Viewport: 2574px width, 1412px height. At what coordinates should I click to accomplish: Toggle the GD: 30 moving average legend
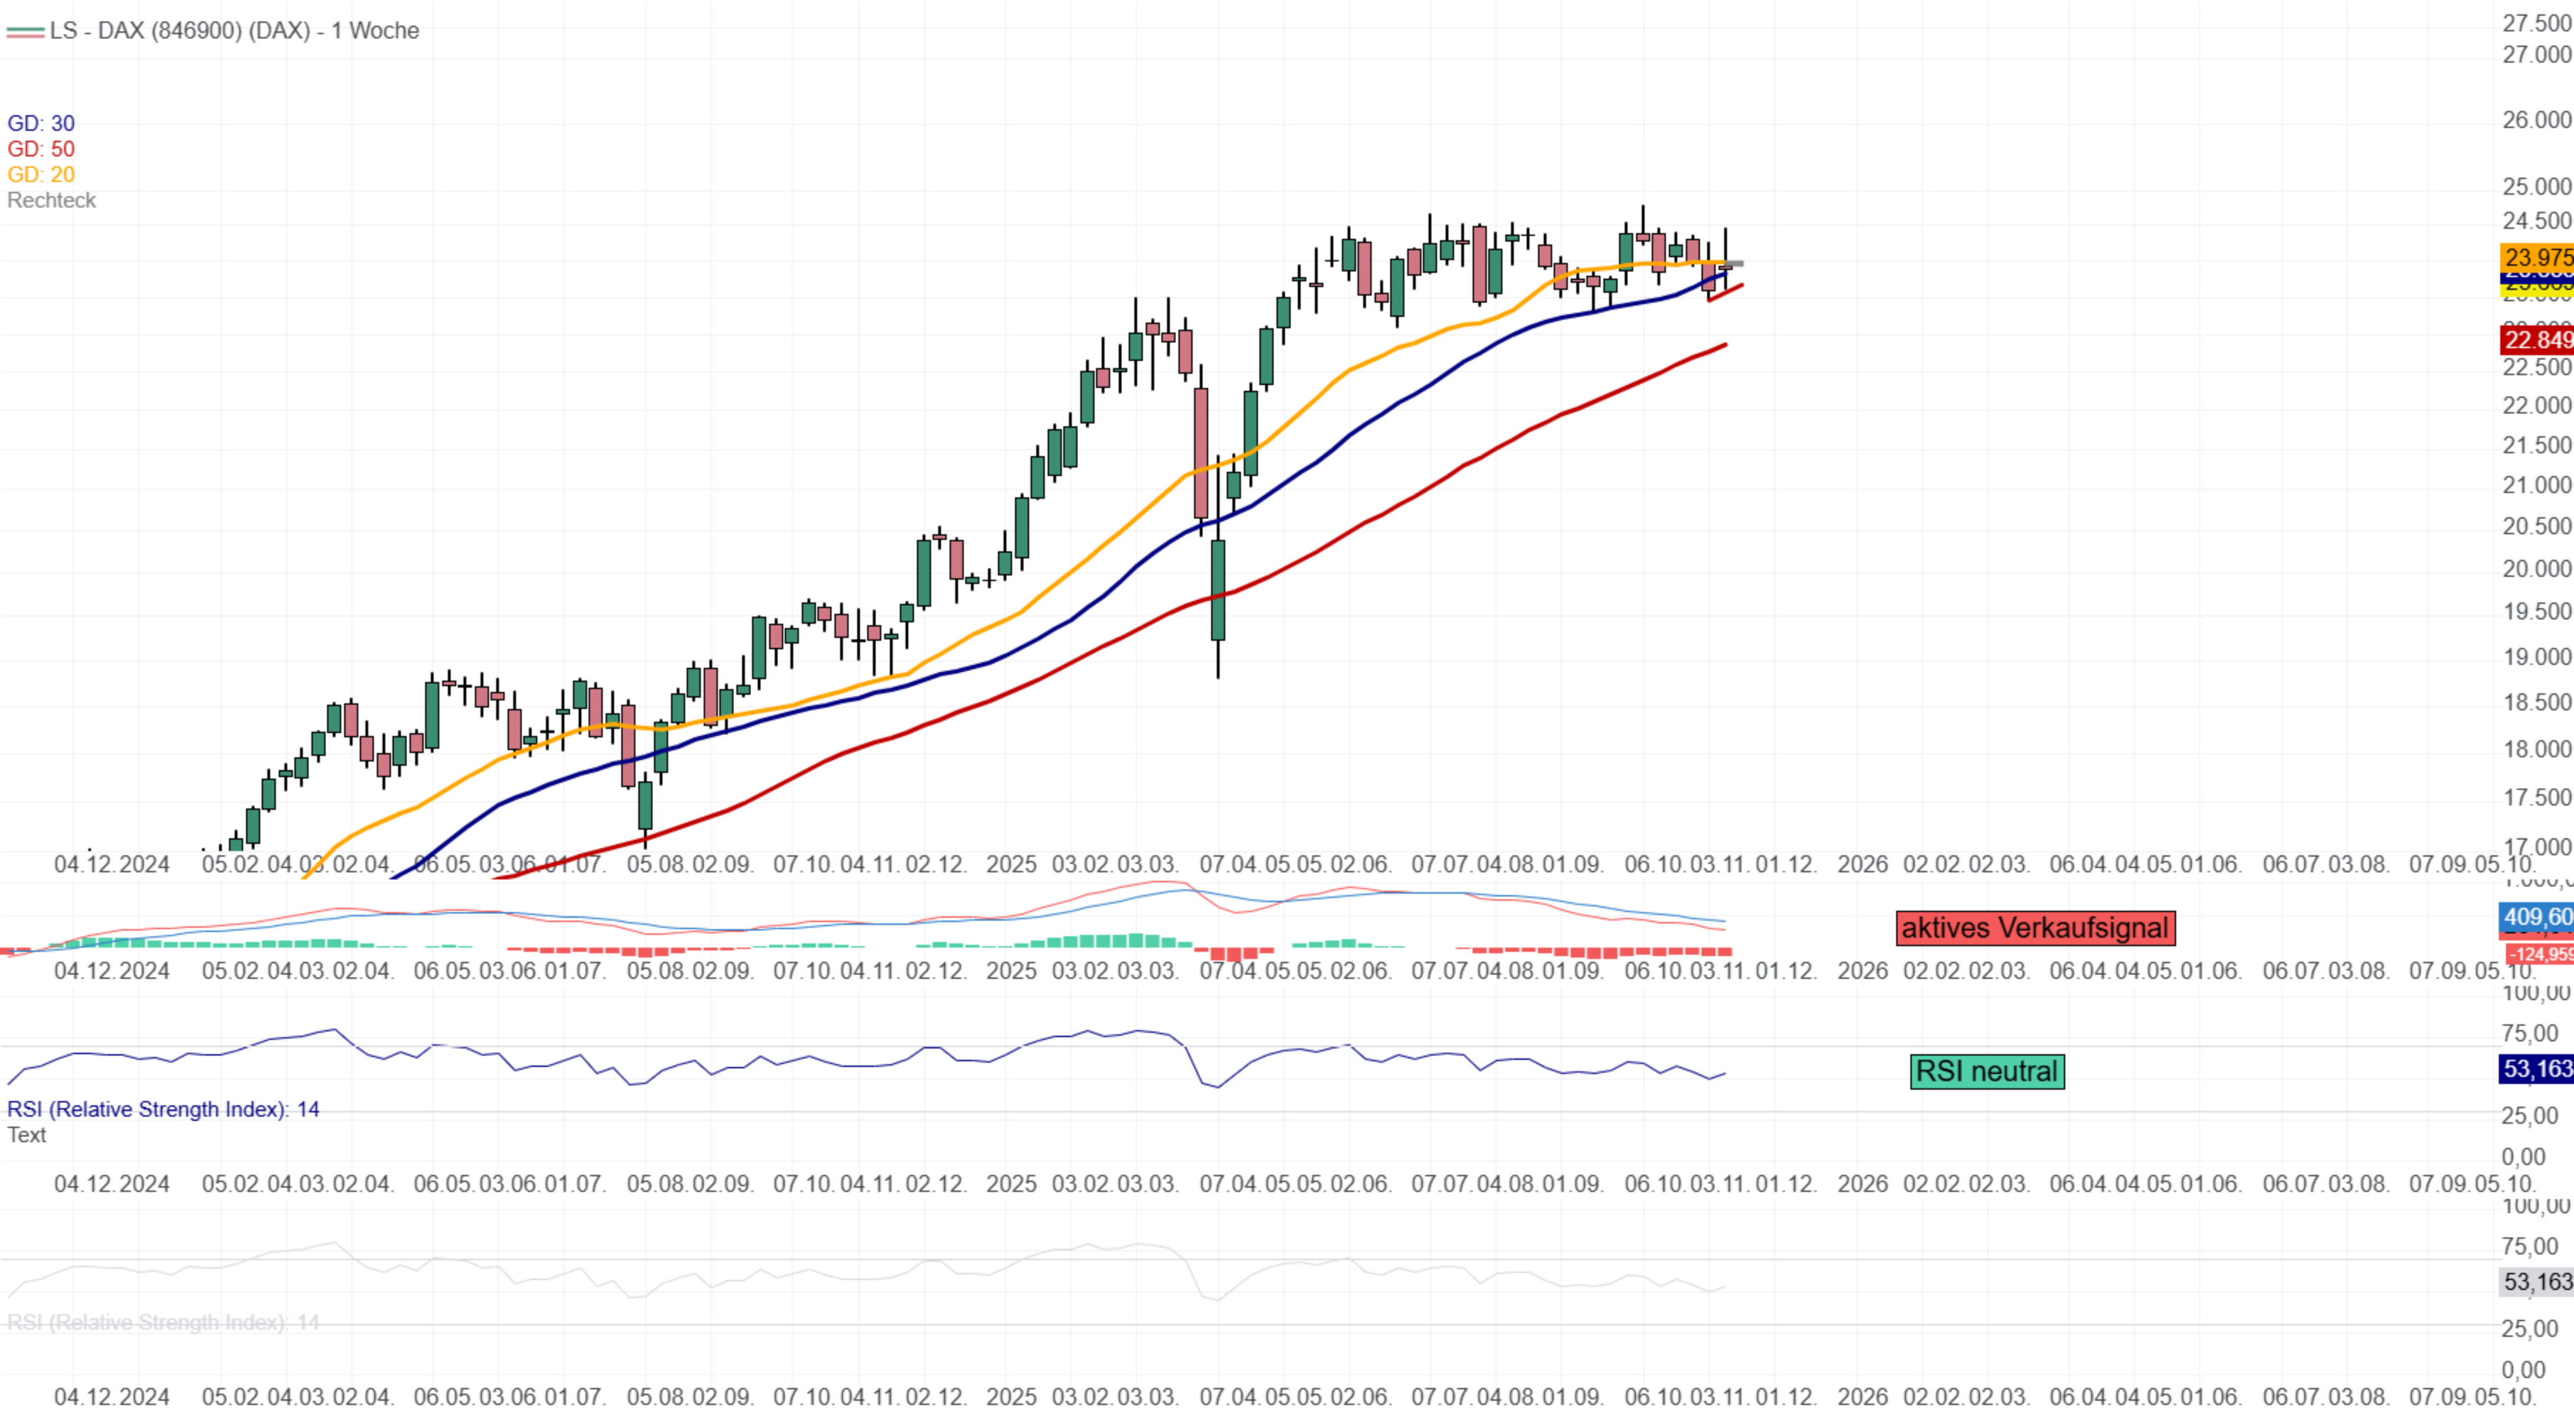(x=41, y=123)
